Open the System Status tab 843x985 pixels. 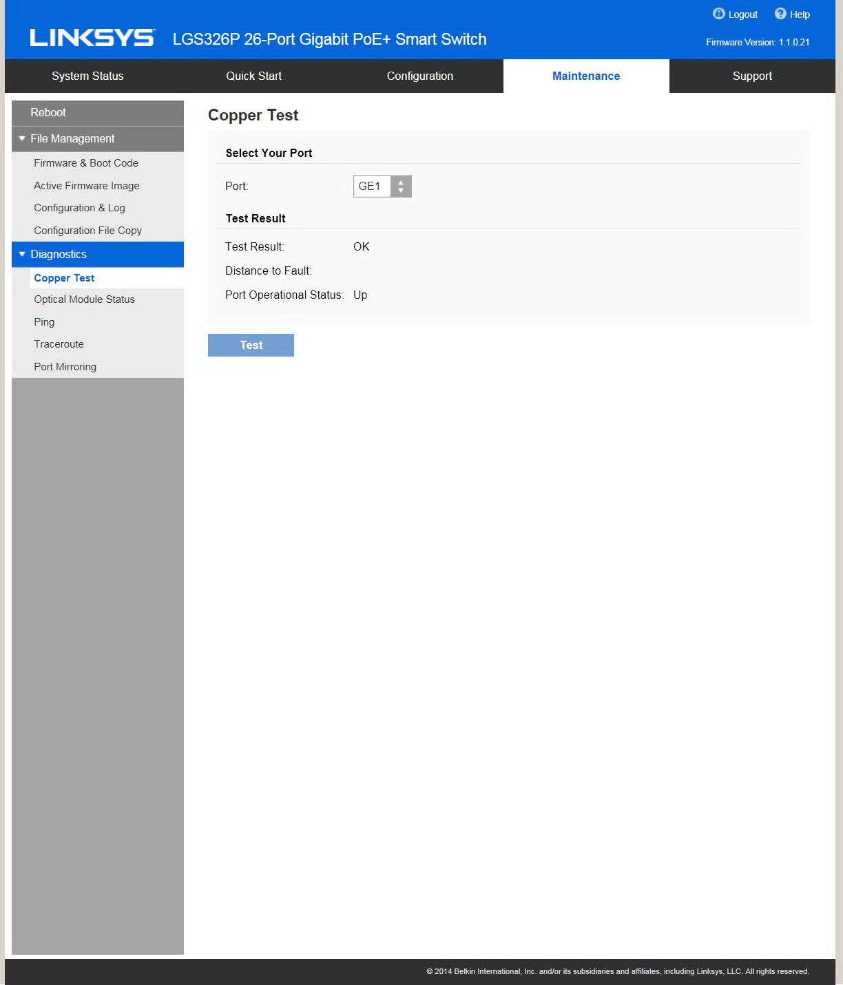[x=87, y=76]
